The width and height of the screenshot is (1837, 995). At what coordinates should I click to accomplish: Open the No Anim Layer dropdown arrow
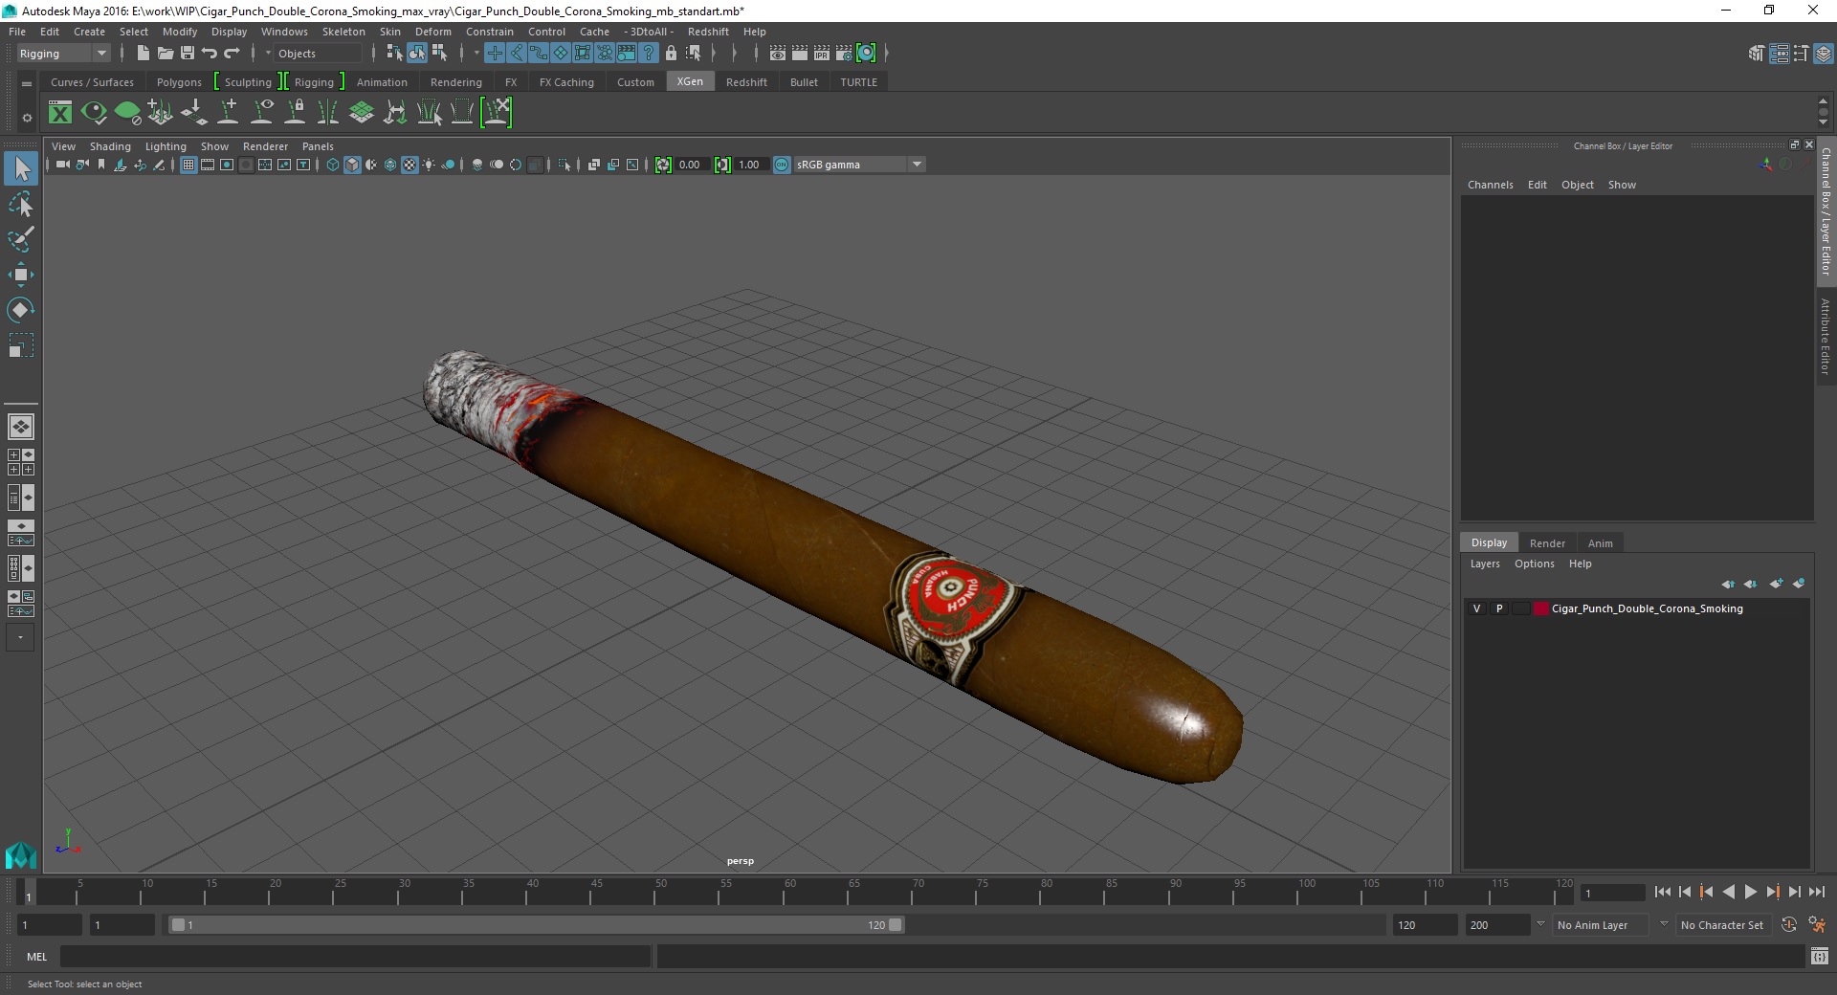click(x=1540, y=924)
